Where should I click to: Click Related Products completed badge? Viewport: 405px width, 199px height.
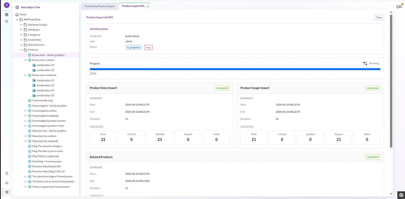click(373, 157)
